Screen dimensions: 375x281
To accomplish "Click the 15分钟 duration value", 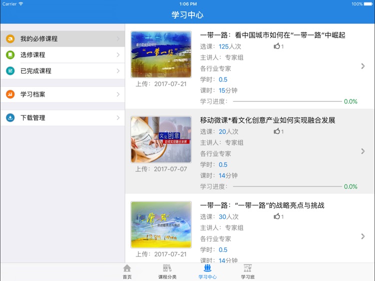I will 228,90.
